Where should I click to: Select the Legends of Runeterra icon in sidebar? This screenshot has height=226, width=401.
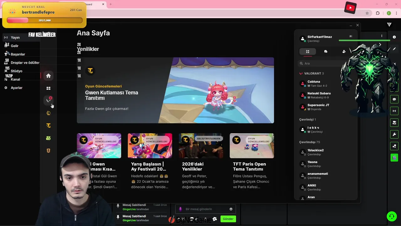tap(48, 151)
